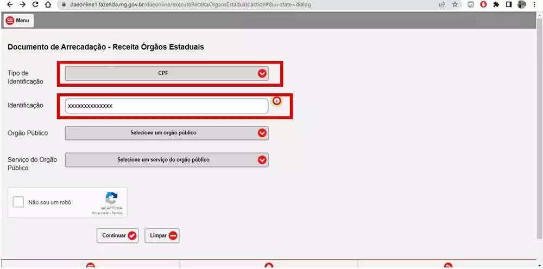Click the browser forward arrow
The image size is (543, 269).
pyautogui.click(x=22, y=4)
